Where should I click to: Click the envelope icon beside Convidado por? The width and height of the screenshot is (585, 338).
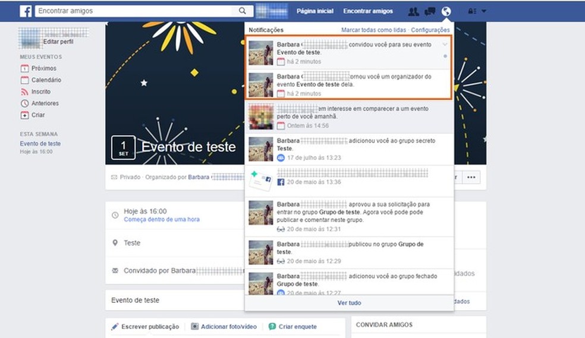[x=115, y=270]
